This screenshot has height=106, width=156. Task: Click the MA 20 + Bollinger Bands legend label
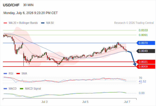point(23,23)
